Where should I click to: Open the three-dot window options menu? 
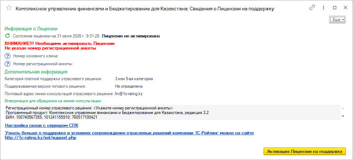pyautogui.click(x=323, y=7)
